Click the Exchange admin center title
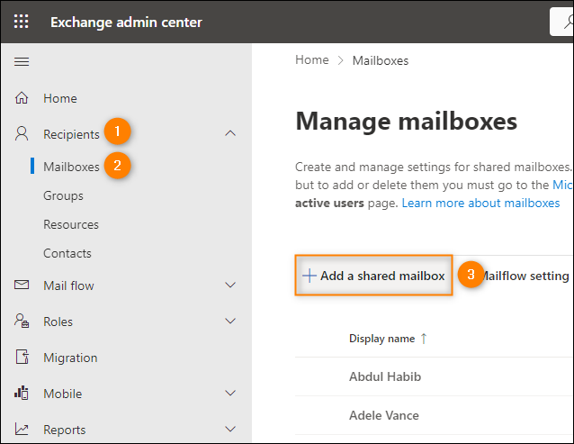Viewport: 574px width, 444px height. pos(126,22)
